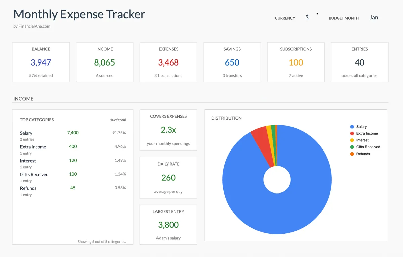Select the Subscriptions summary card

pyautogui.click(x=296, y=62)
